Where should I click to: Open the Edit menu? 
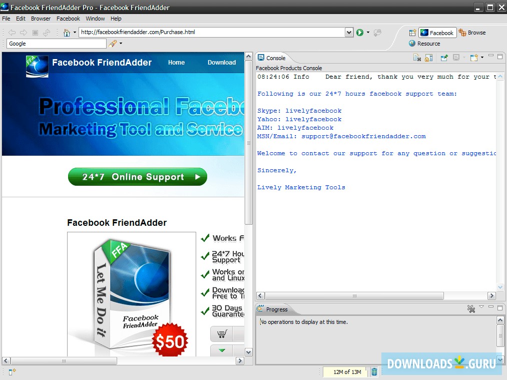[21, 19]
